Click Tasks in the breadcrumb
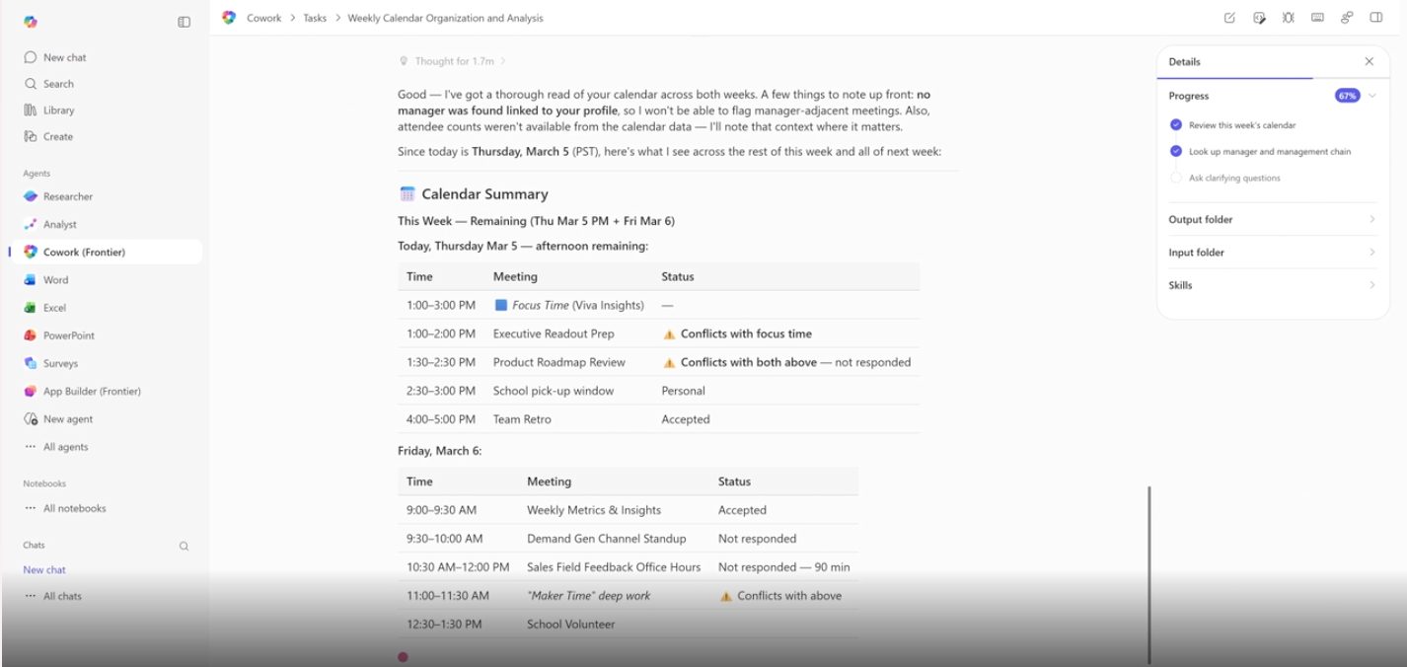1407x667 pixels. pos(315,18)
